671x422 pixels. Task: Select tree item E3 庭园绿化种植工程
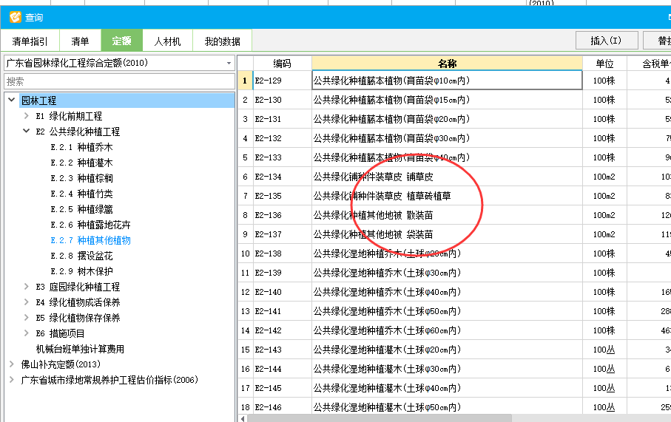coord(78,287)
